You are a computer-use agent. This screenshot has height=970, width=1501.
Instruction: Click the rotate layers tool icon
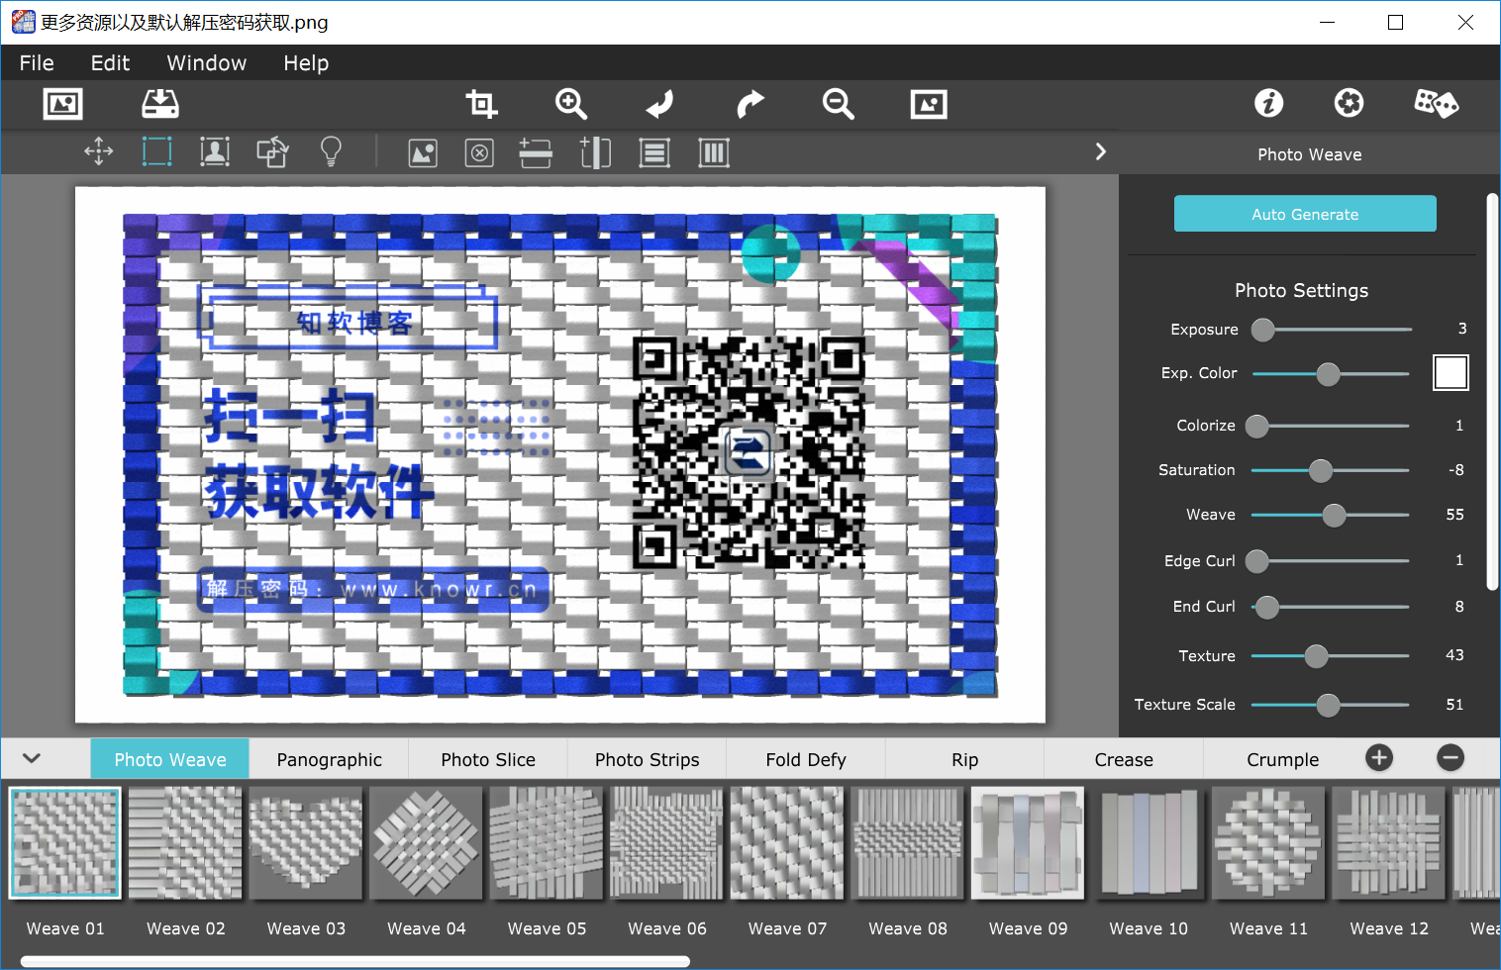coord(272,152)
